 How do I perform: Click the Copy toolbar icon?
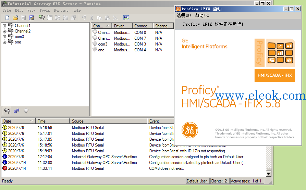pyautogui.click(x=99, y=18)
